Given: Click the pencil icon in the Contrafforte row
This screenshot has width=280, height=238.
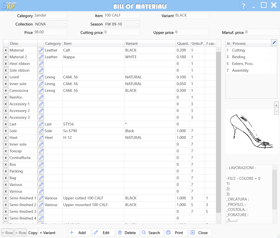Looking at the screenshot, I should pyautogui.click(x=41, y=158).
